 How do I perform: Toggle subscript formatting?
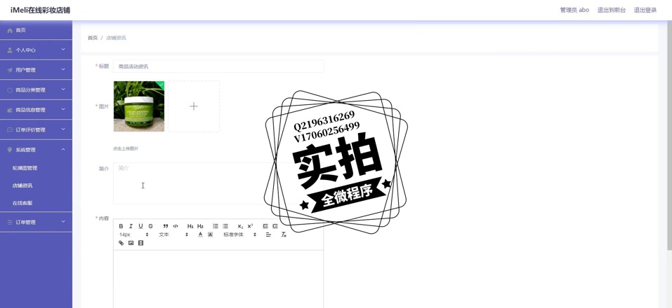click(x=240, y=226)
